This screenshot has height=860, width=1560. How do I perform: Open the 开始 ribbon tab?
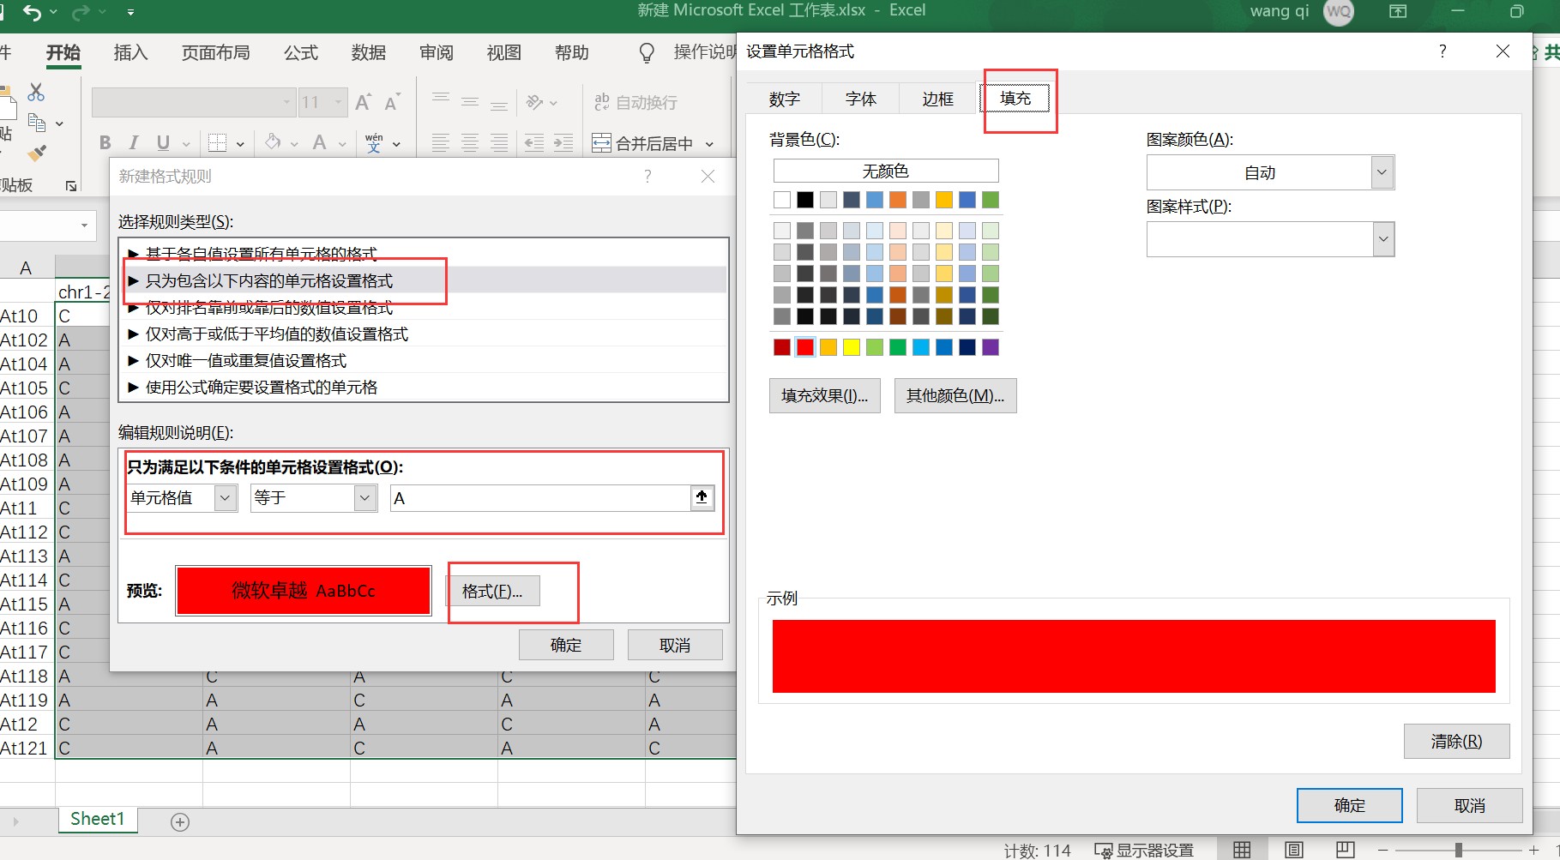(63, 52)
